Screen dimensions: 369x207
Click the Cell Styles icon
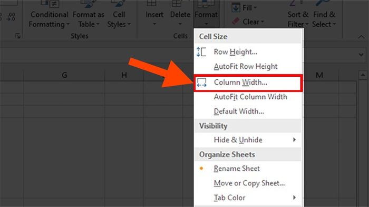[x=119, y=4]
